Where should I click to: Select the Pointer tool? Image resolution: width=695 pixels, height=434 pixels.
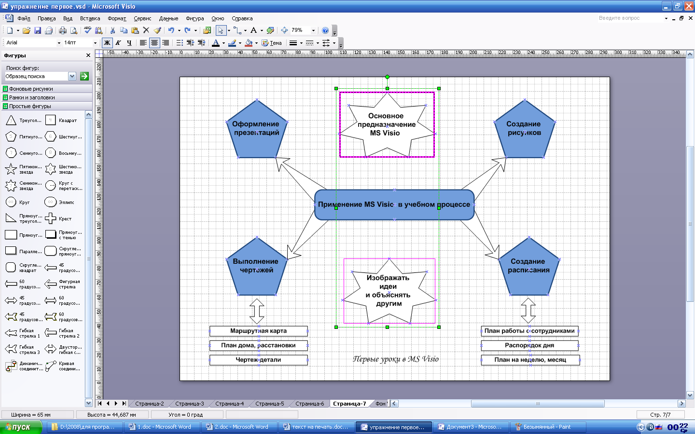(221, 30)
